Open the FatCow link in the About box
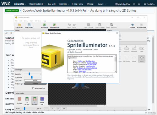Viewport: 157px width, 115px height. (x=80, y=61)
